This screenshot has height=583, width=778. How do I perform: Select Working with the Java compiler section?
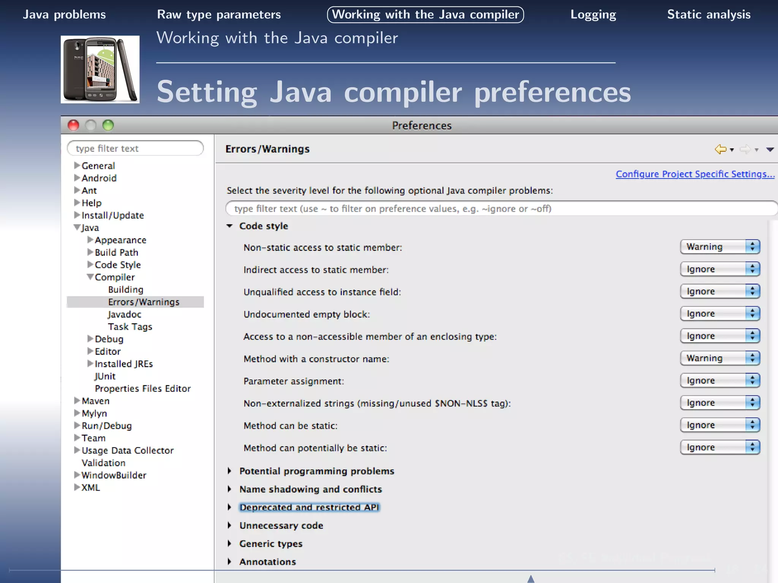[x=425, y=14]
